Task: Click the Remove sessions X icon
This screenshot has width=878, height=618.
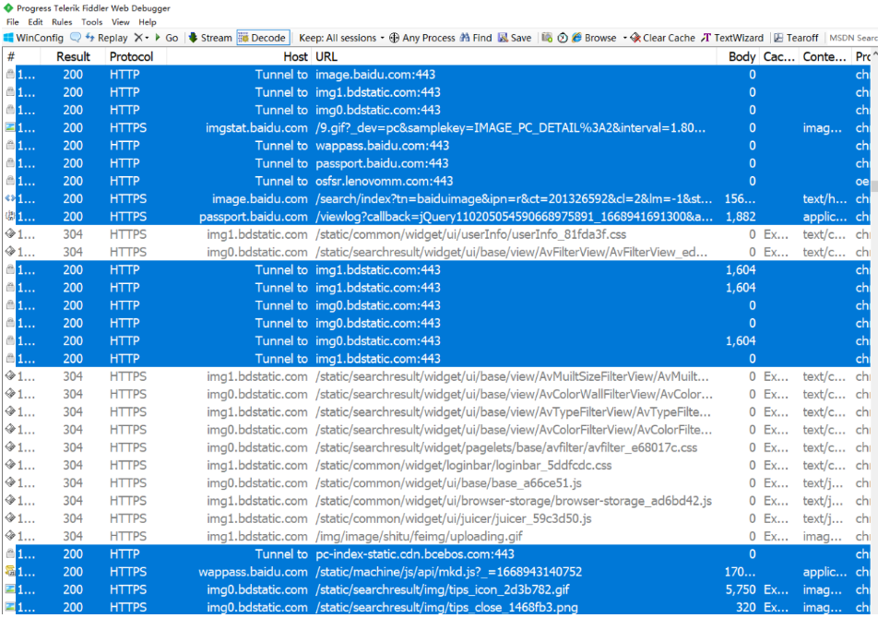Action: [x=138, y=38]
